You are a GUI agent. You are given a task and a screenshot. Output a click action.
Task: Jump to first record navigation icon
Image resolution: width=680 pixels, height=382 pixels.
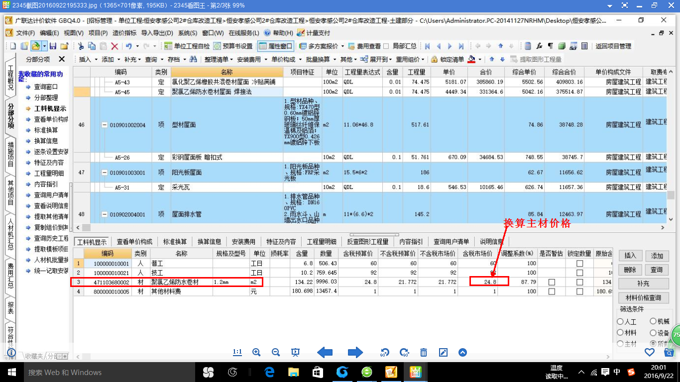click(x=427, y=46)
